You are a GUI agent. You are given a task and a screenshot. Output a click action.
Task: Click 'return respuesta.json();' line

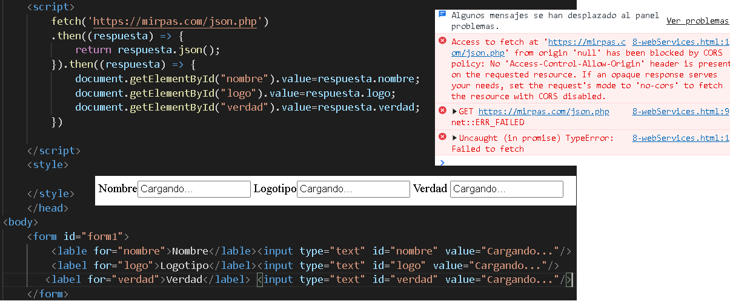point(147,50)
